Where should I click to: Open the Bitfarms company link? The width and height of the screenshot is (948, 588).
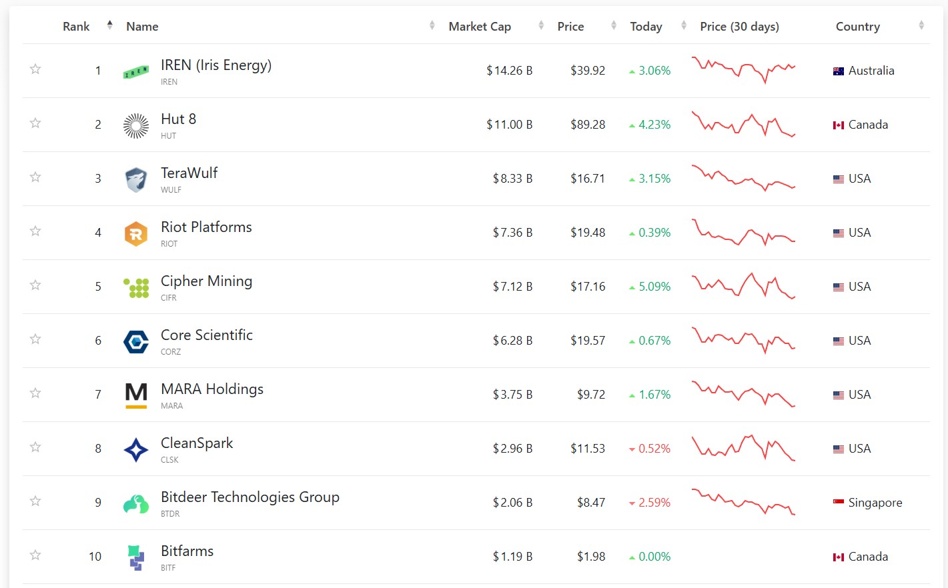click(187, 551)
